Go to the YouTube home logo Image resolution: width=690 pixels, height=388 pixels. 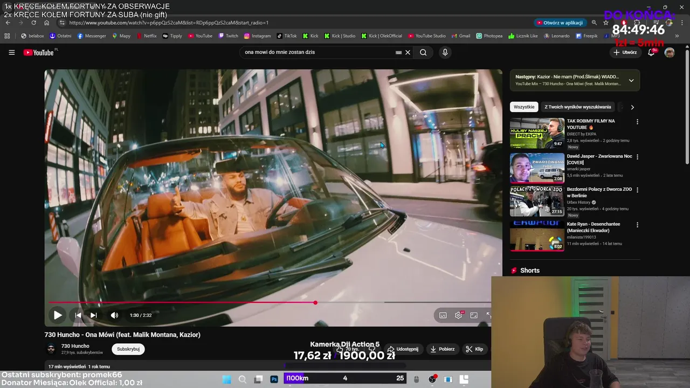pos(39,52)
